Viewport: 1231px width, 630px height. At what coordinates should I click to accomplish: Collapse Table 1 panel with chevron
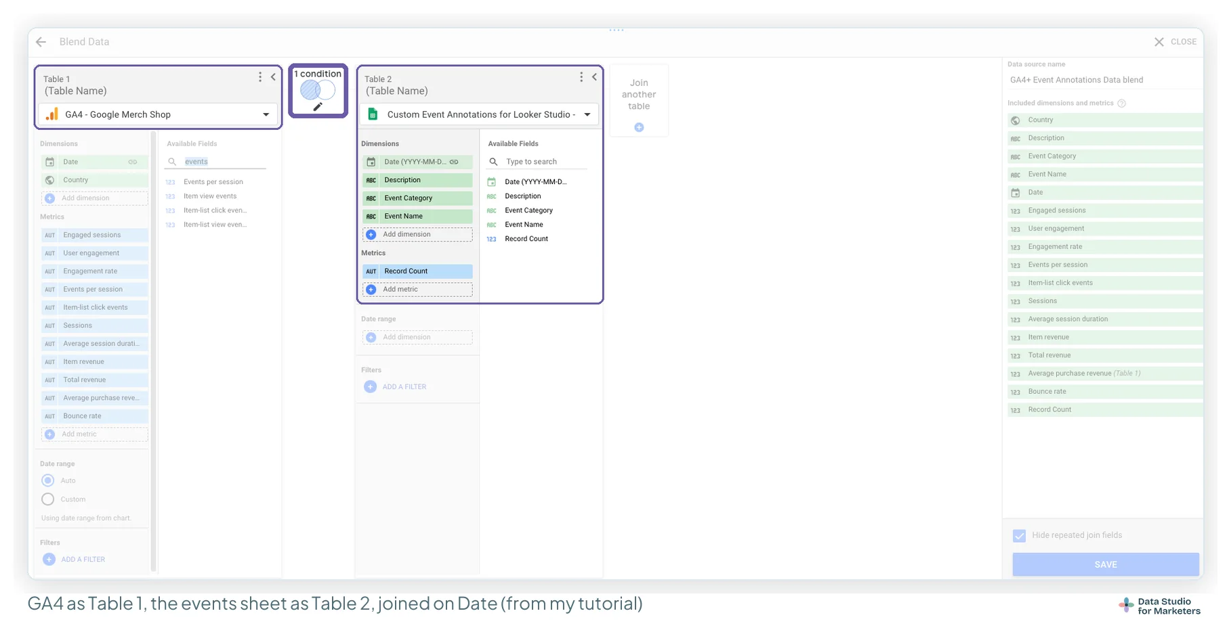[x=273, y=77]
